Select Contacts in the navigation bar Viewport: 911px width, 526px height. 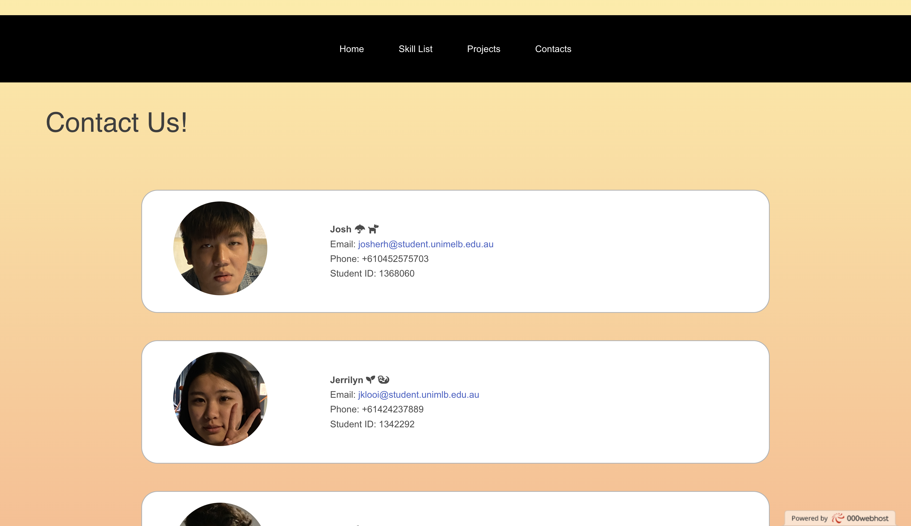[553, 49]
